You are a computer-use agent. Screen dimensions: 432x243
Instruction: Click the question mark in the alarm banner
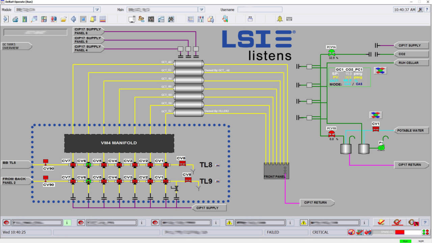pyautogui.click(x=425, y=222)
